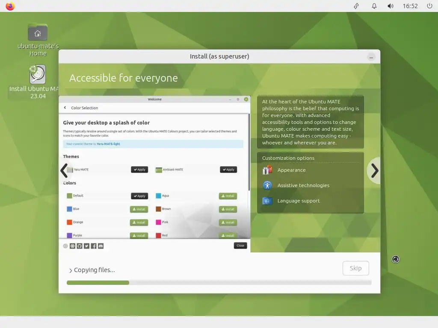Click back arrow beside Color Selection
The width and height of the screenshot is (438, 328).
(65, 108)
